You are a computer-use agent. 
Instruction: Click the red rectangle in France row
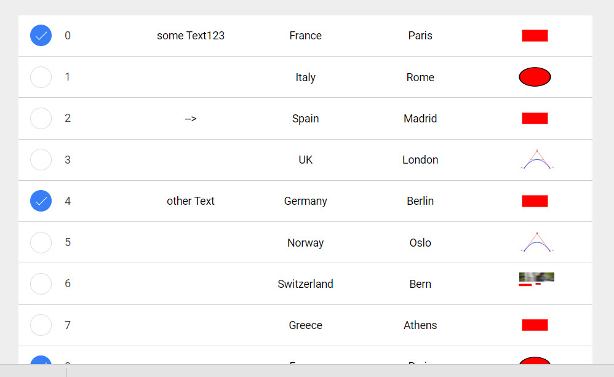click(535, 36)
